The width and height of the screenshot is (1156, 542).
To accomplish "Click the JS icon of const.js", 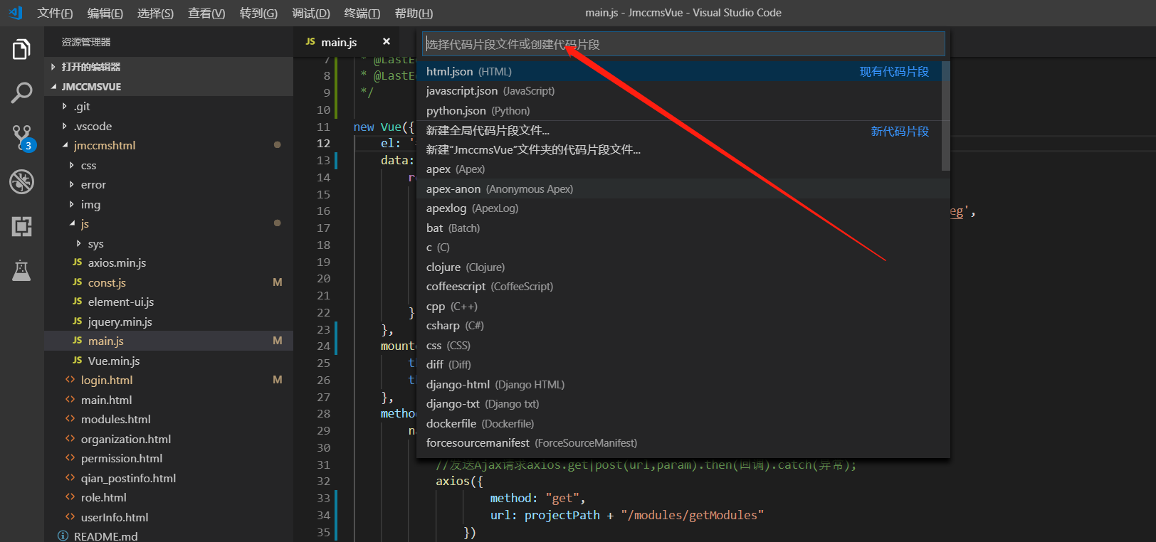I will point(78,282).
